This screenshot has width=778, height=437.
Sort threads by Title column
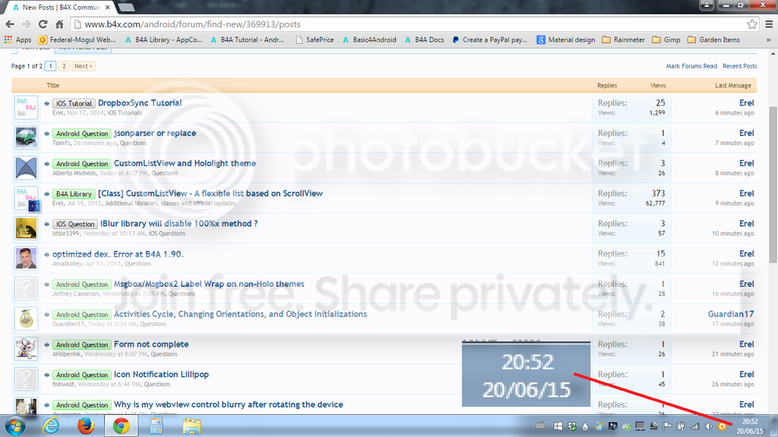[52, 85]
